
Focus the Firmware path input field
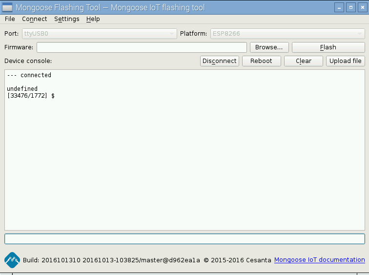pyautogui.click(x=142, y=47)
